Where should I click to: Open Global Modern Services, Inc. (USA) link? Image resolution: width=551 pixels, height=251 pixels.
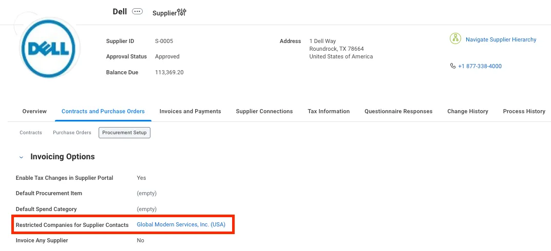click(181, 224)
